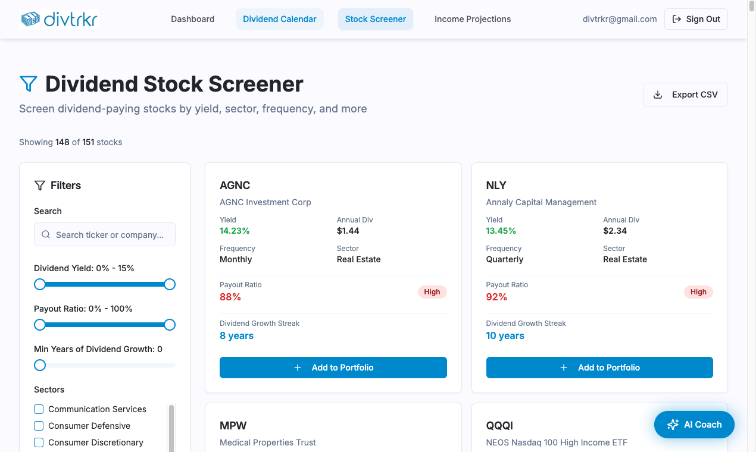Open the AI Coach assistant
The image size is (756, 452).
click(694, 424)
